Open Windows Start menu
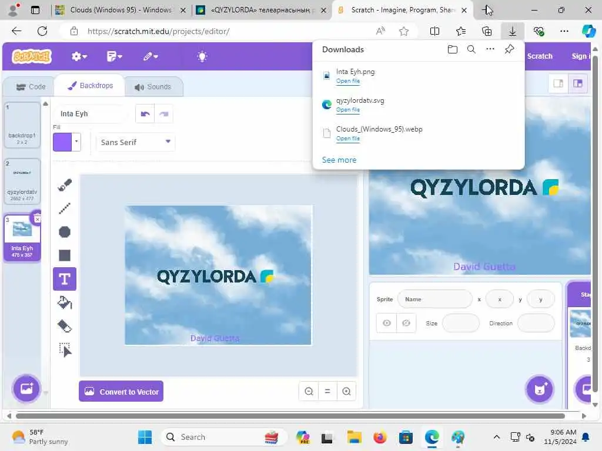Screen dimensions: 602x451 click(x=145, y=437)
